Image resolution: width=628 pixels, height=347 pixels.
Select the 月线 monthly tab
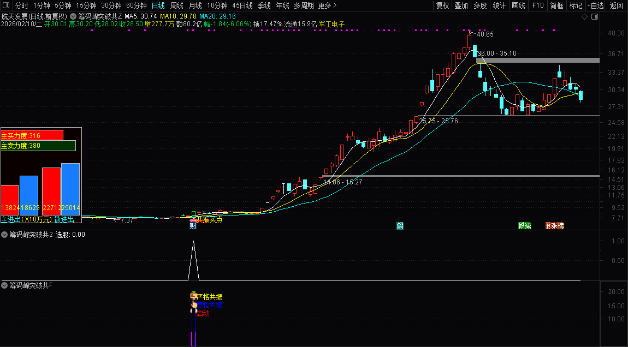(x=195, y=5)
